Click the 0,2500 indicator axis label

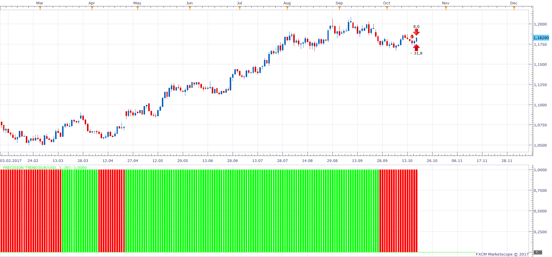(x=540, y=232)
